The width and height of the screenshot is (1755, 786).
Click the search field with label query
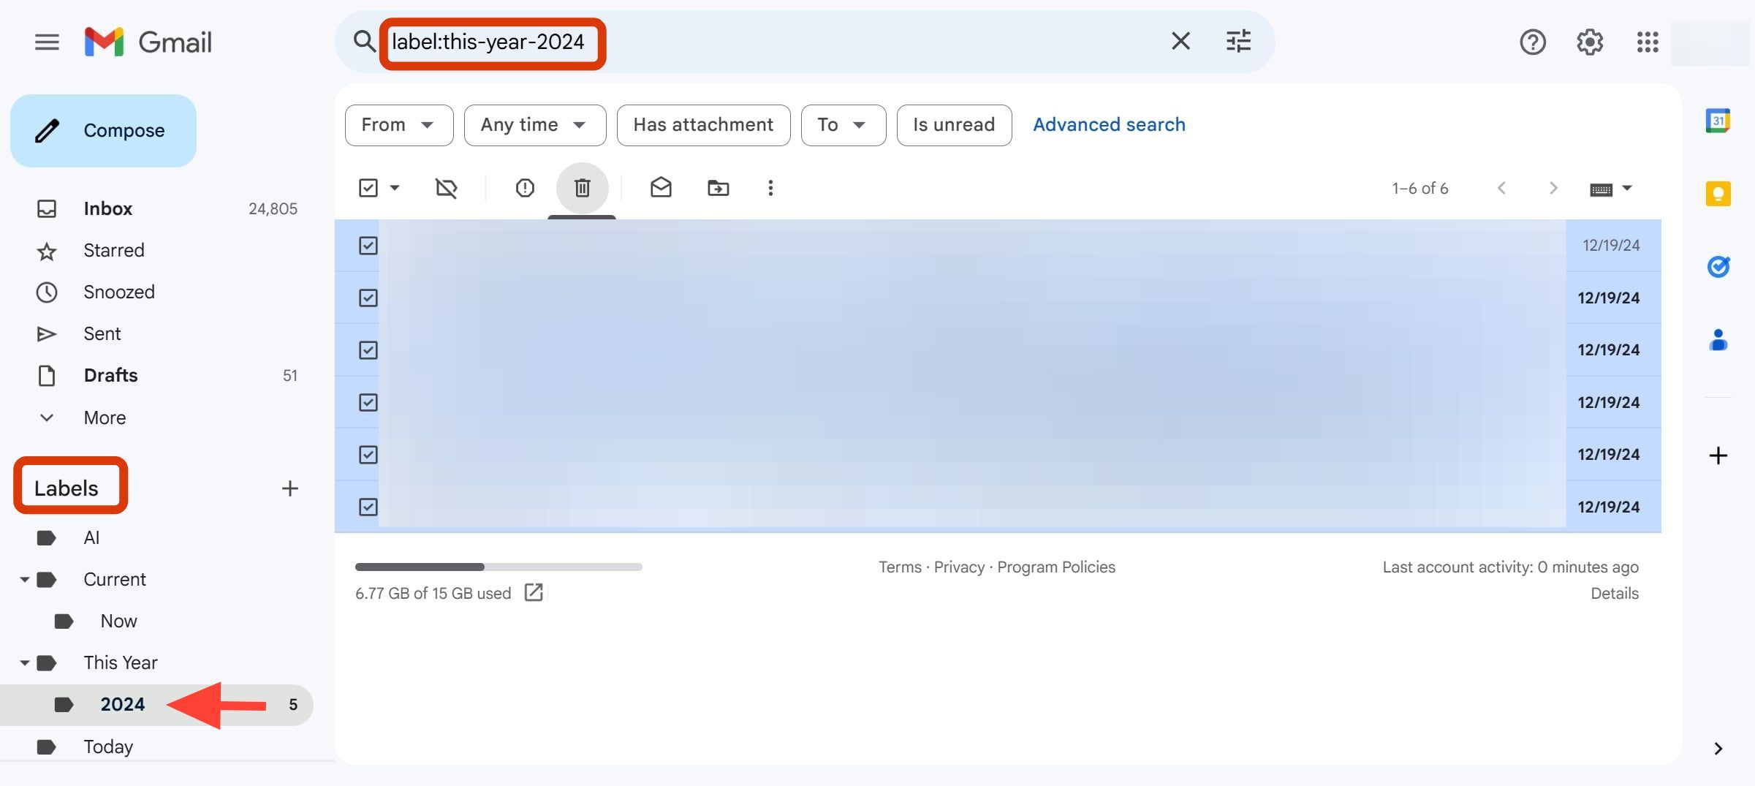[x=731, y=42]
